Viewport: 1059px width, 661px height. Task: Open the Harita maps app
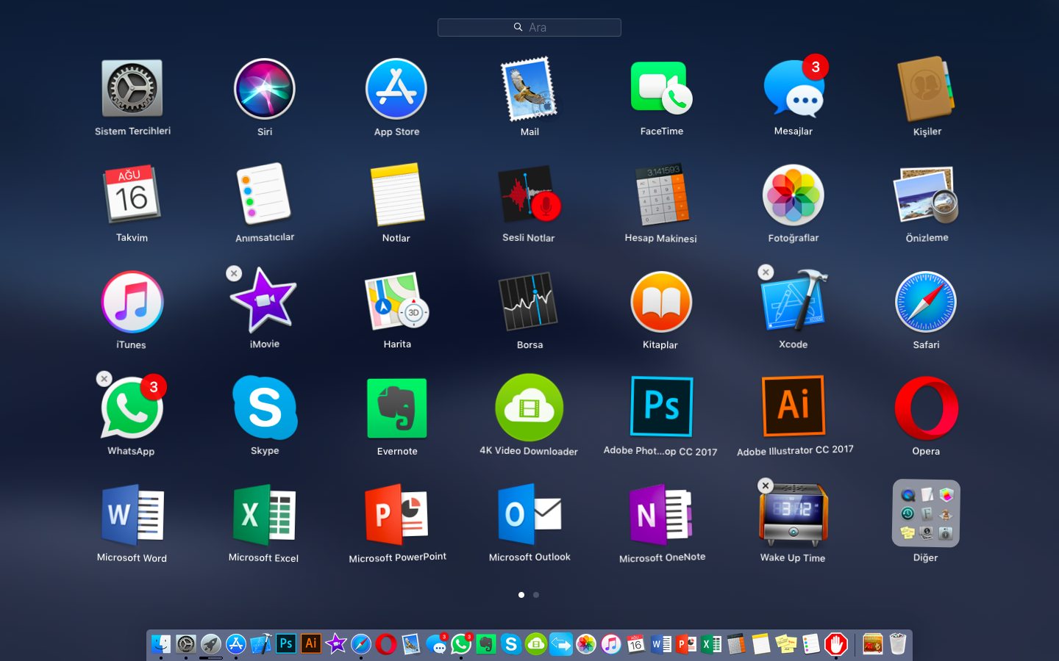click(396, 303)
